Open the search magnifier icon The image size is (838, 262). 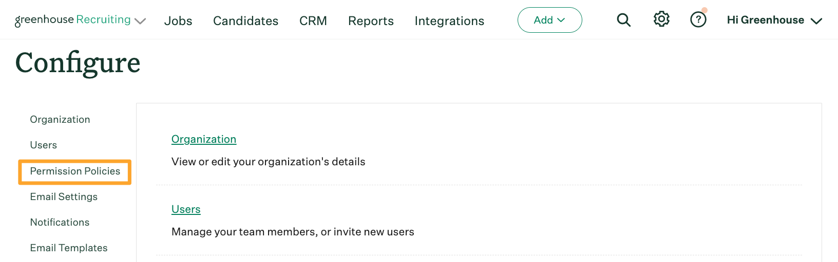click(x=623, y=20)
